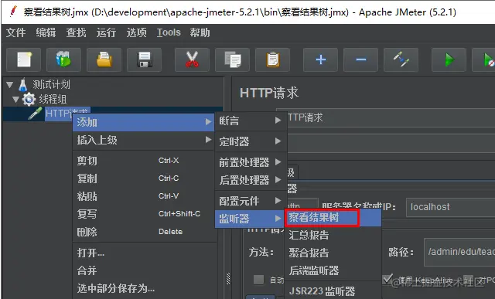Screen dimensions: 495x299
Task: Click the Toggle enable/disable toolbar icon
Action: tap(401, 59)
